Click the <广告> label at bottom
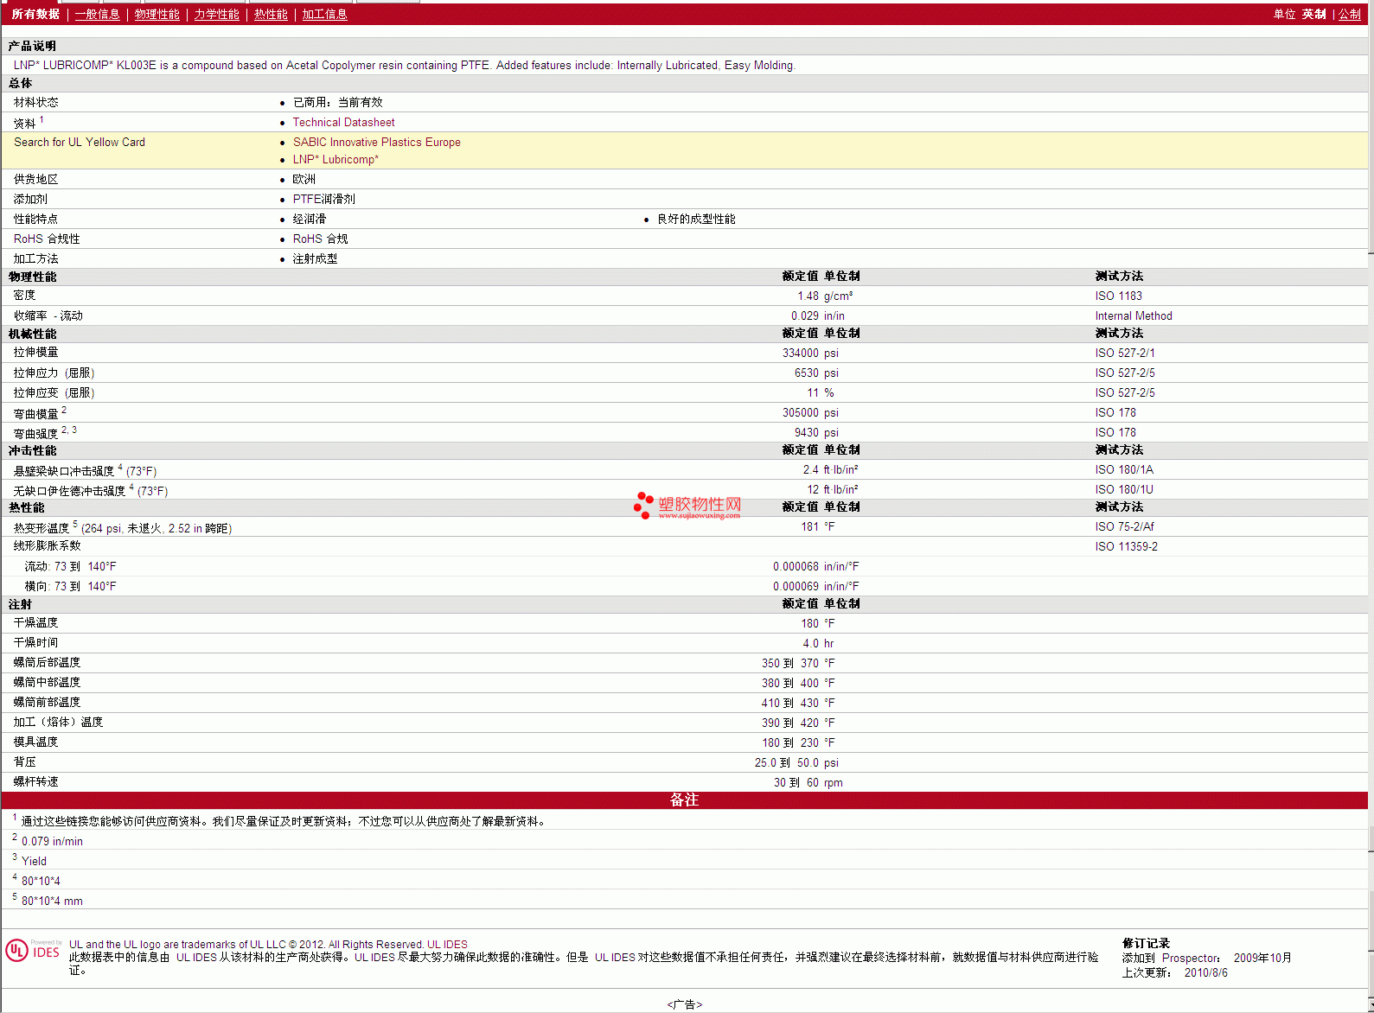The width and height of the screenshot is (1374, 1013). pyautogui.click(x=685, y=1004)
